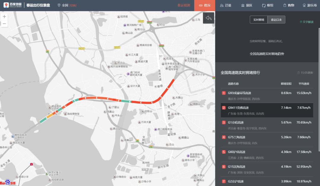The image size is (320, 186).
Task: Click the 全国高速路实时拥堵趋势 heading
Action: [267, 54]
